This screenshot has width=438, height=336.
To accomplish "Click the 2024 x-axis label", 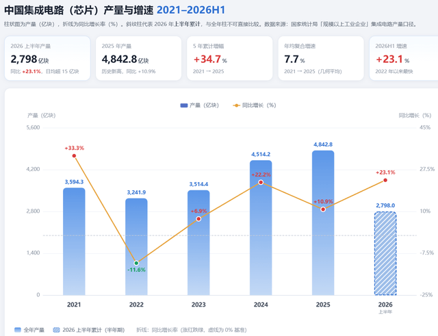I will pos(261,305).
